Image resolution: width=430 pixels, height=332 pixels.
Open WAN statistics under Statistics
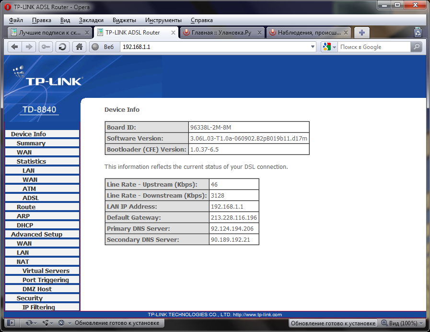click(42, 179)
